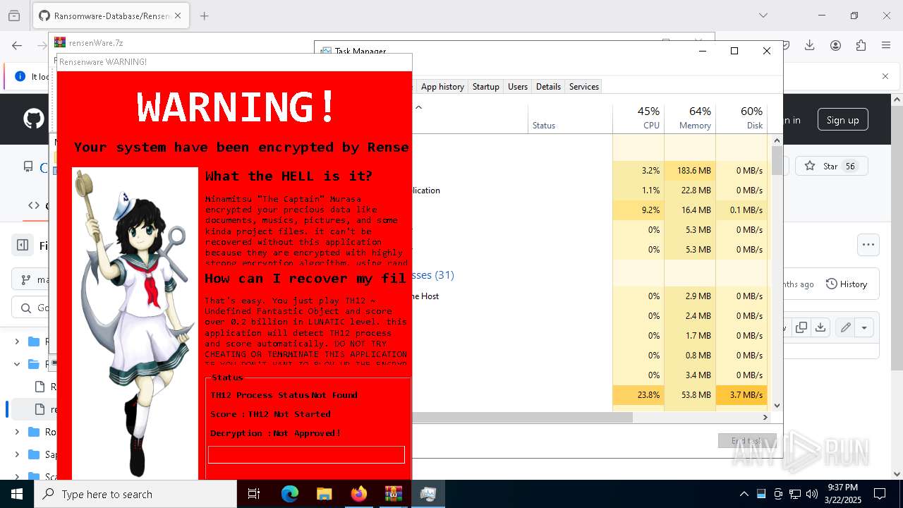Click Task Manager vertical scrollbar down arrow
Viewport: 903px width, 508px height.
(777, 405)
